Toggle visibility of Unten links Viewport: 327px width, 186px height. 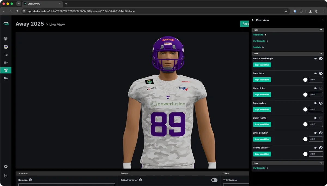tap(321, 88)
